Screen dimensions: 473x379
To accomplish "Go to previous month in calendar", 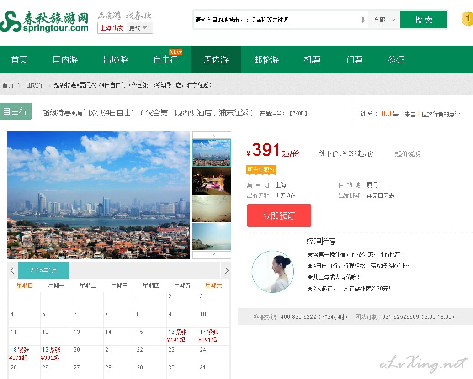I will [13, 270].
